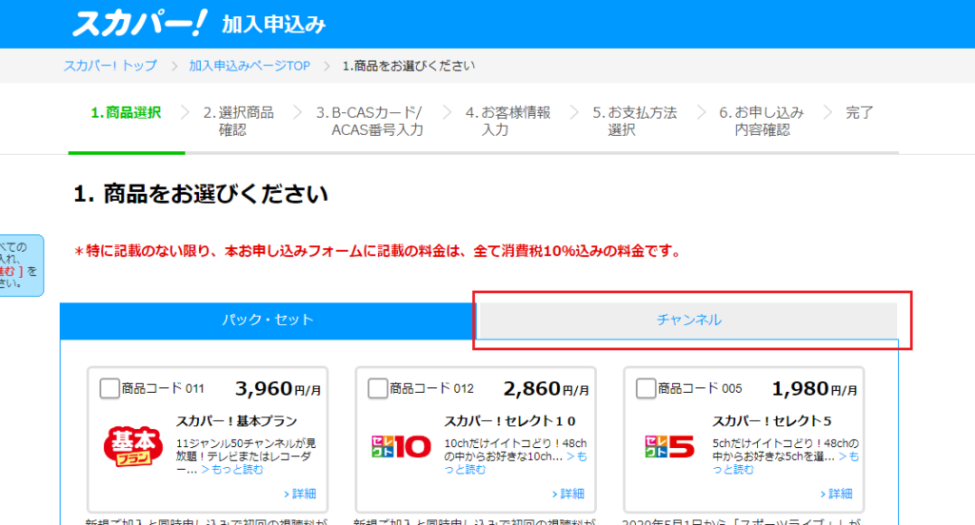Click the 加入申込み header title
The image size is (975, 525).
point(273,25)
